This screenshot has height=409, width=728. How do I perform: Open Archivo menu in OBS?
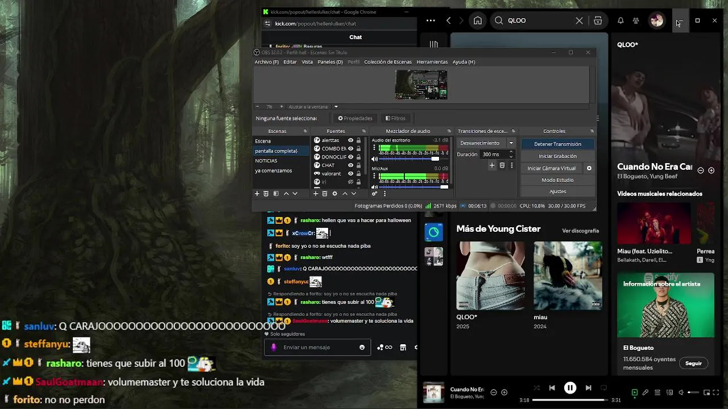pyautogui.click(x=266, y=62)
